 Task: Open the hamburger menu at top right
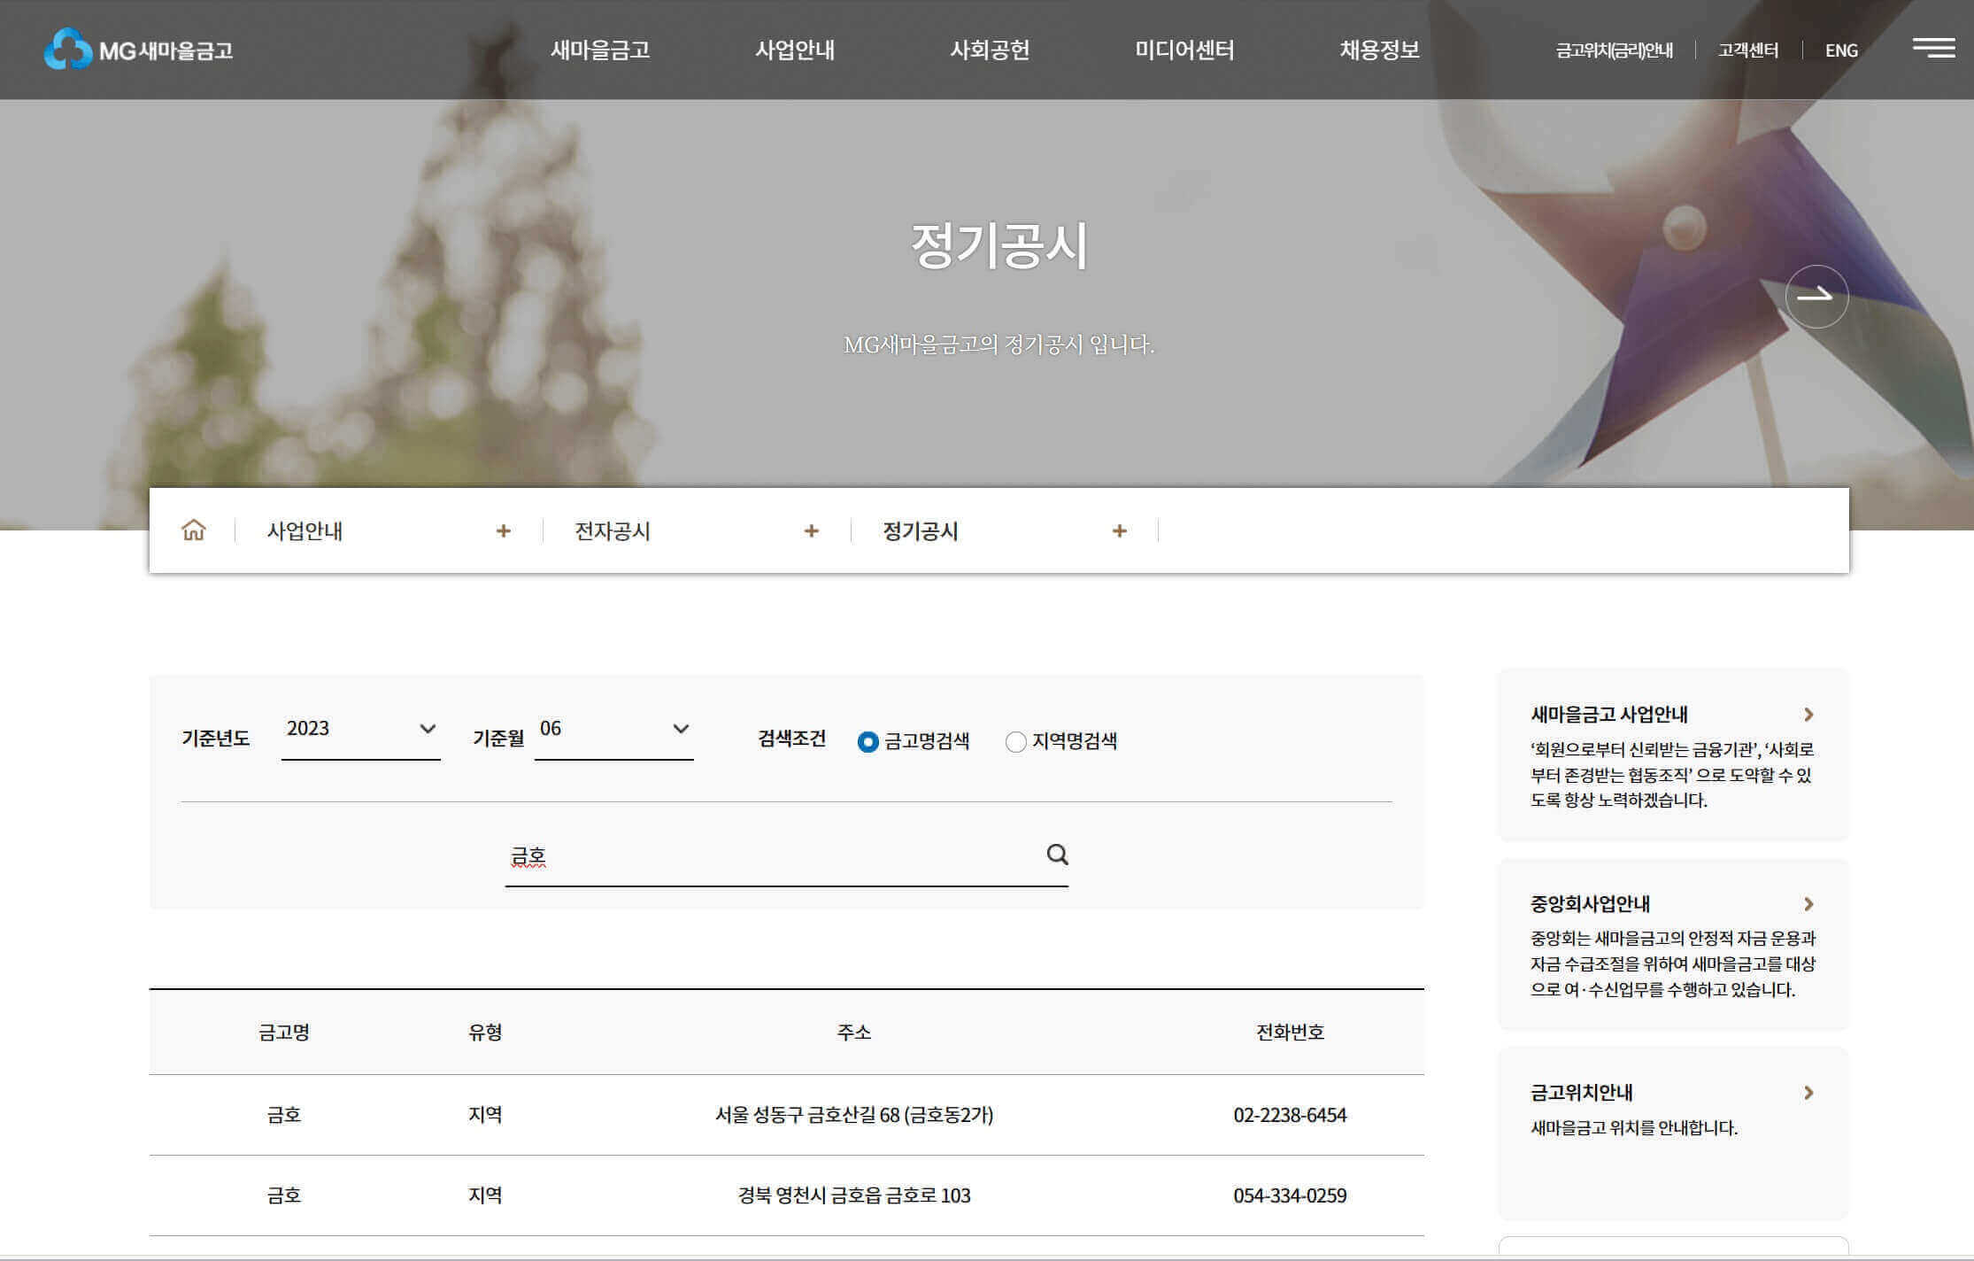pos(1935,50)
